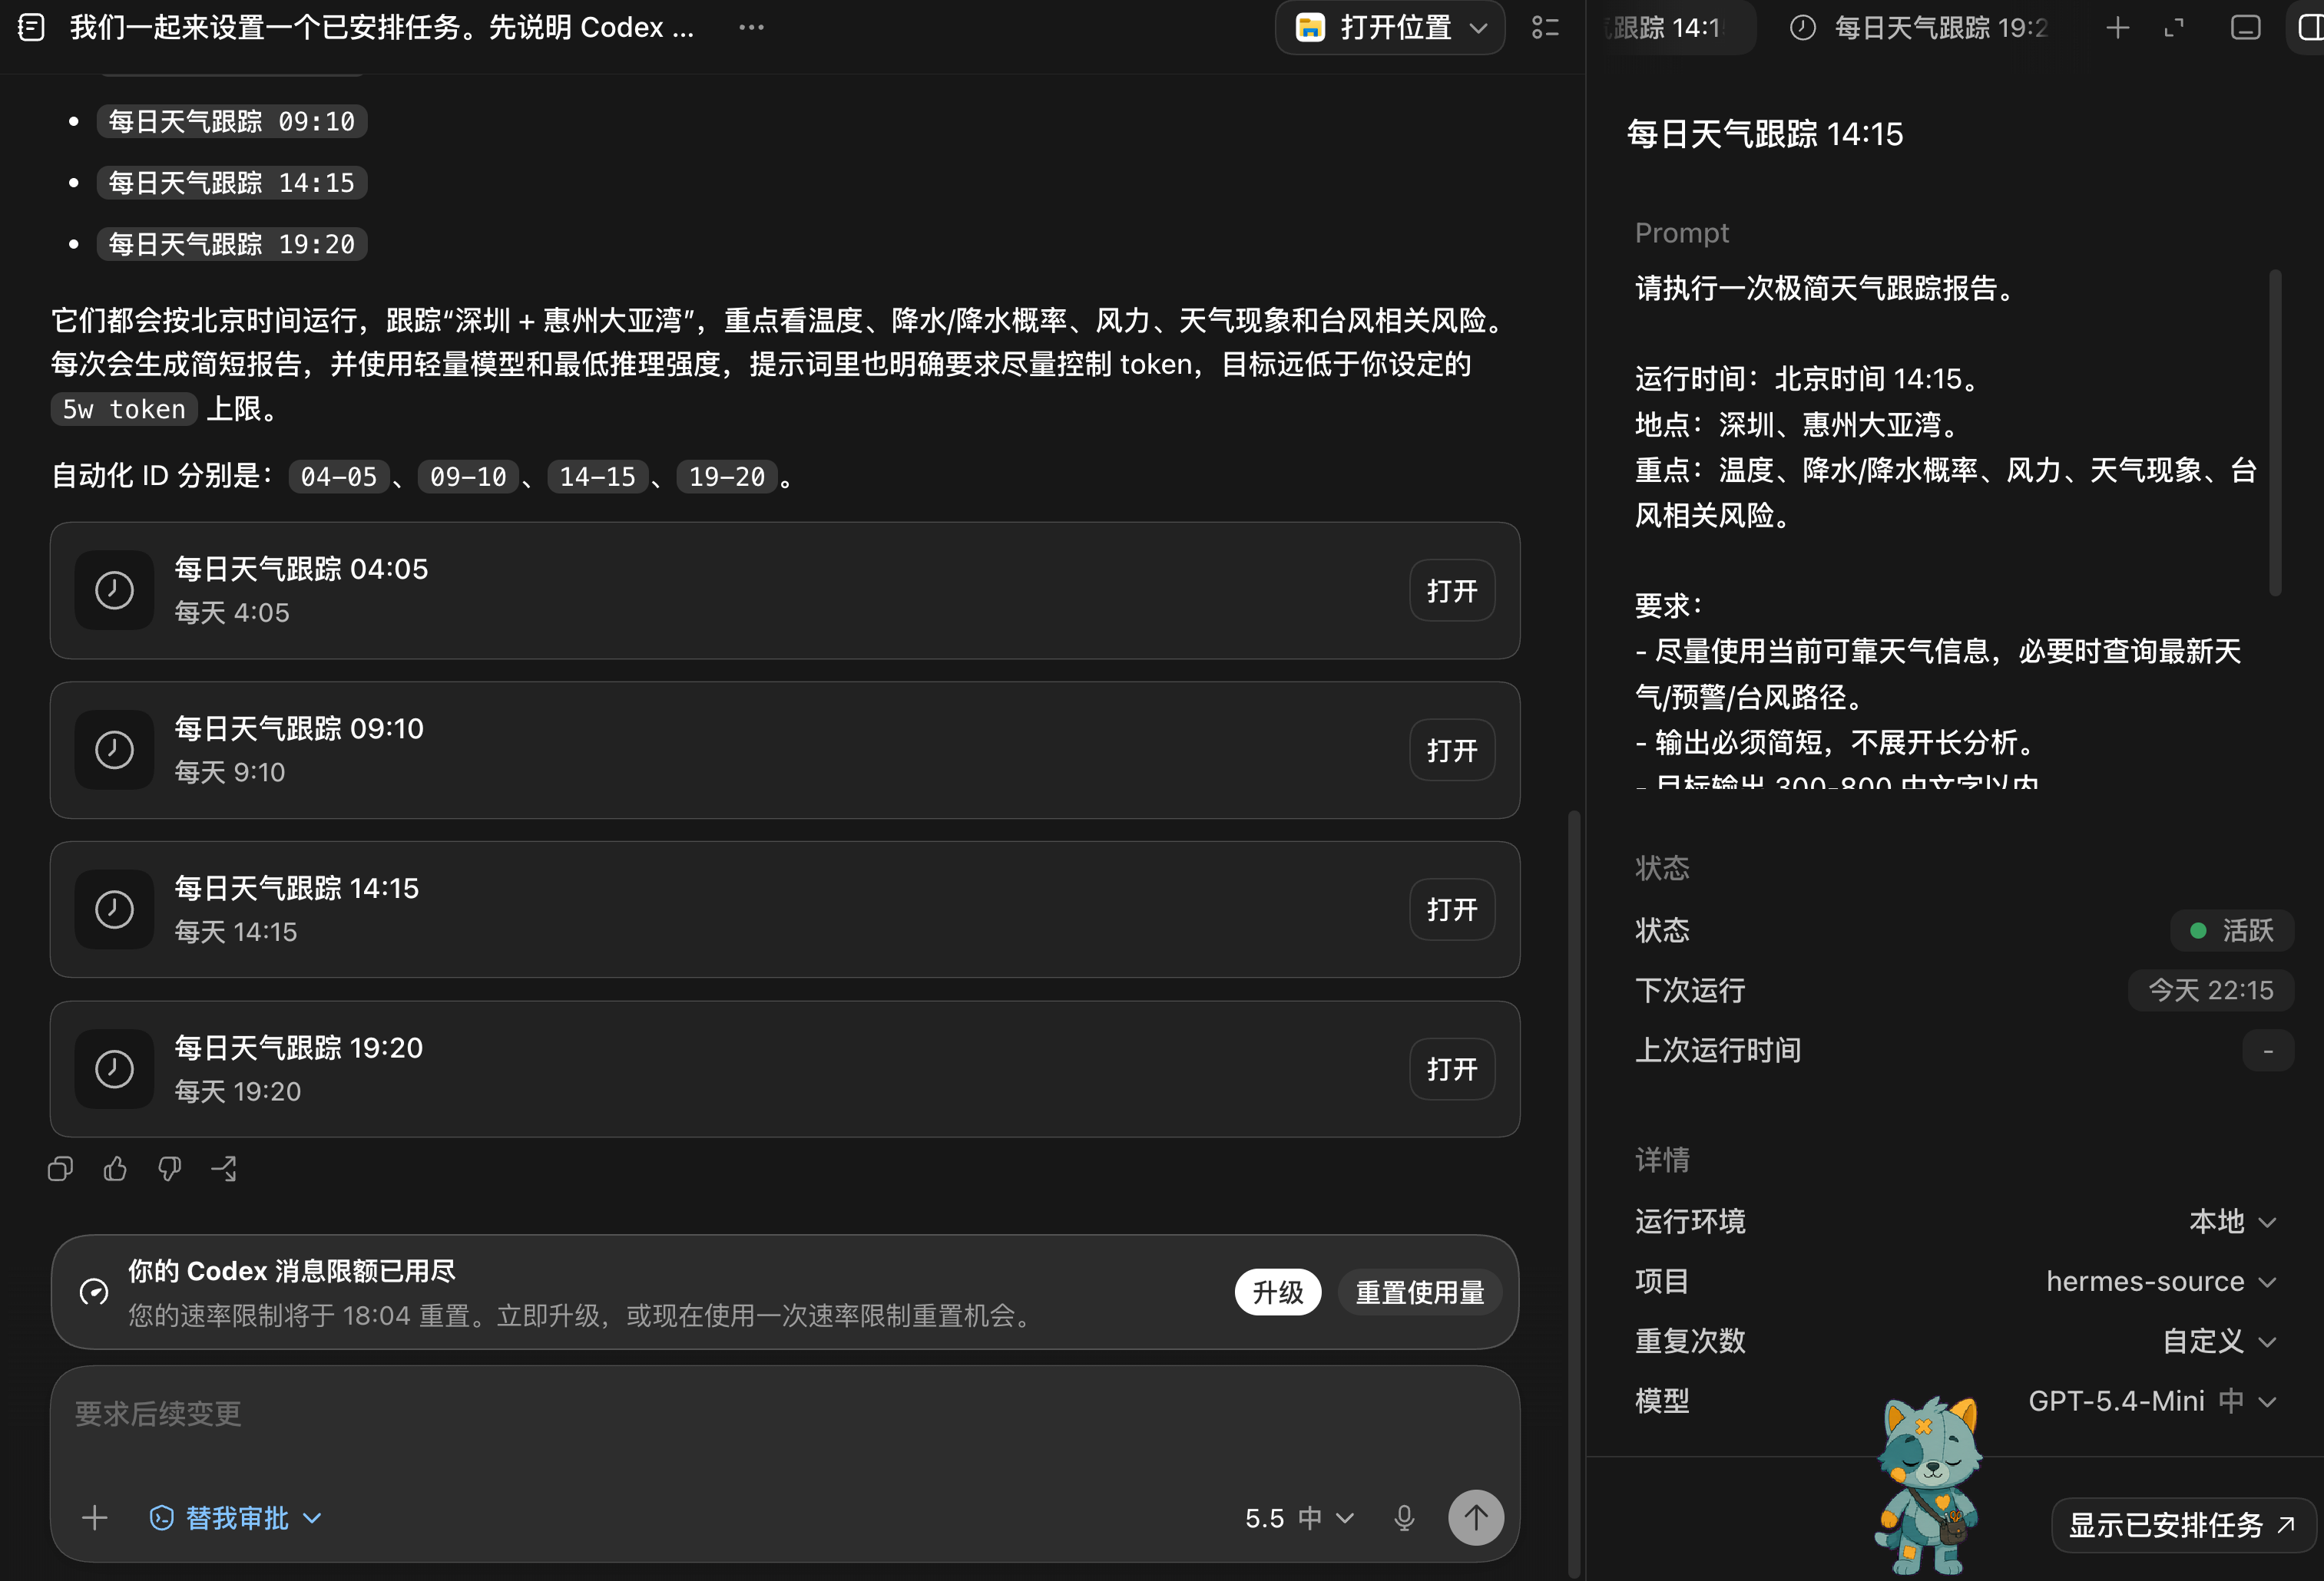The height and width of the screenshot is (1581, 2324).
Task: Click clock icon of 每日天气跟踪 19:20 card
Action: (114, 1068)
